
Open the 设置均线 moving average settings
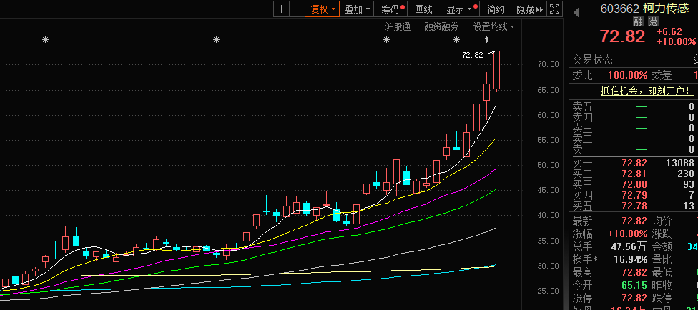(493, 26)
